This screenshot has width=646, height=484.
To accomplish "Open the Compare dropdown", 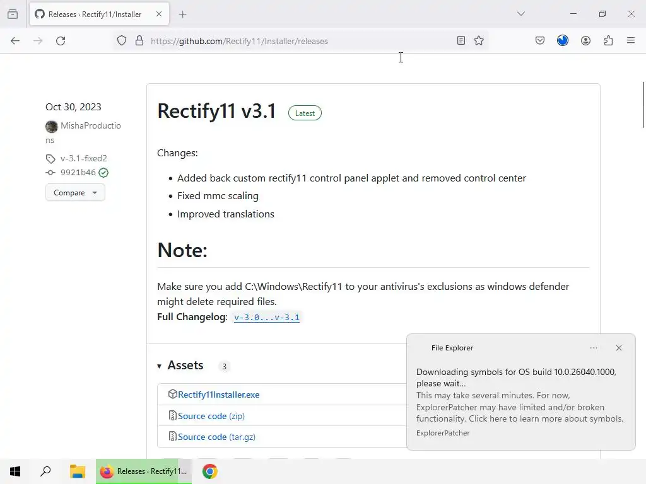I will click(75, 193).
